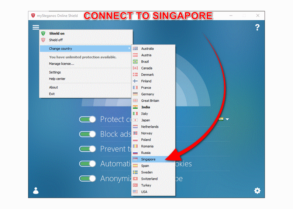The height and width of the screenshot is (209, 293).
Task: Minimize the mySteganos Online Shield window
Action: click(231, 16)
